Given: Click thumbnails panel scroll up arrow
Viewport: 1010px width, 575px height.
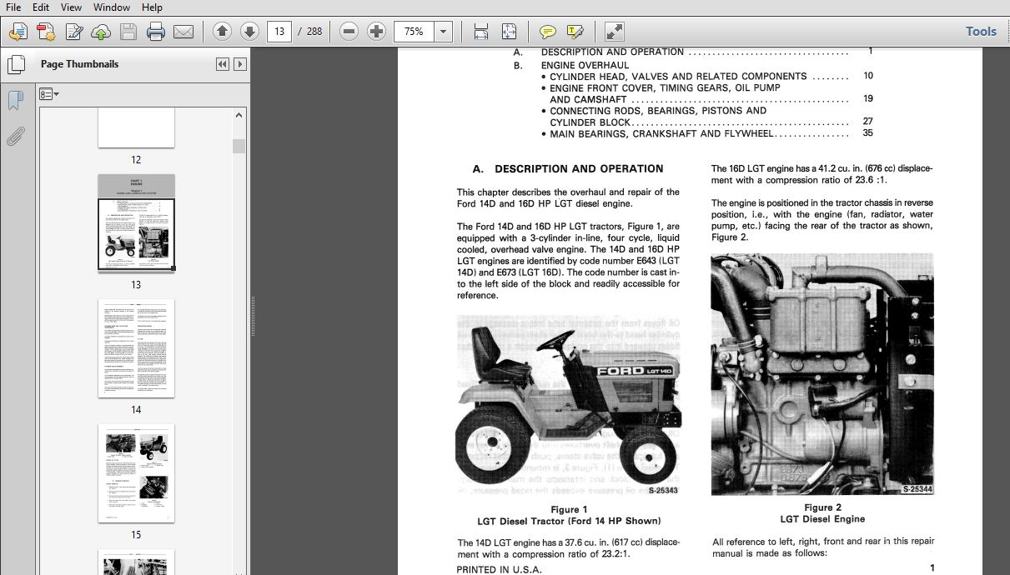Looking at the screenshot, I should pyautogui.click(x=239, y=116).
